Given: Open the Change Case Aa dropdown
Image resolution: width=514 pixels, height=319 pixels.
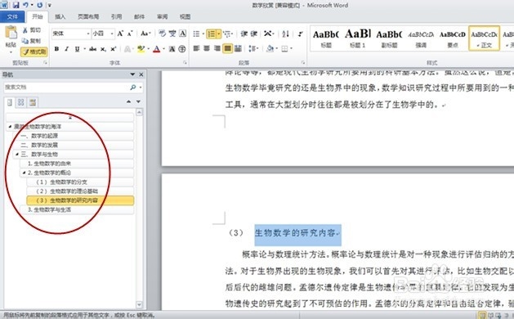Looking at the screenshot, I should coord(145,34).
